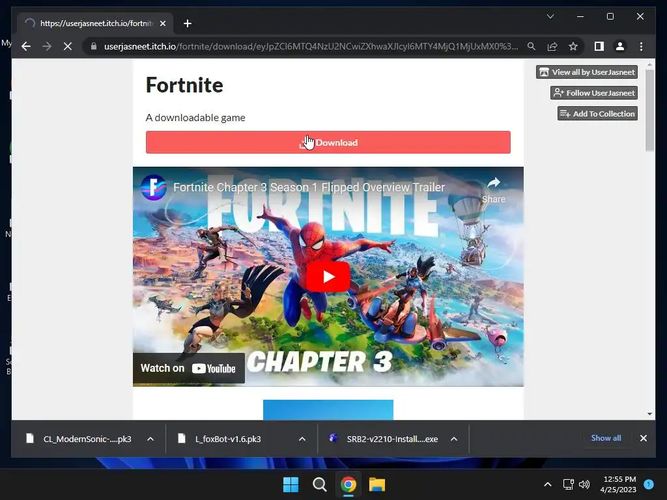
Task: Go back to the previous page
Action: click(x=26, y=46)
